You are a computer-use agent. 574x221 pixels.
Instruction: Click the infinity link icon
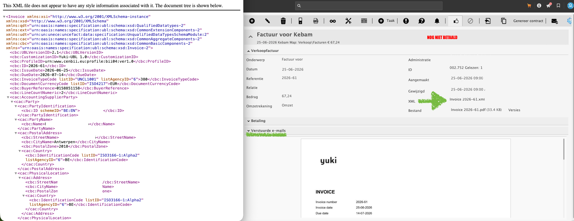(x=333, y=21)
